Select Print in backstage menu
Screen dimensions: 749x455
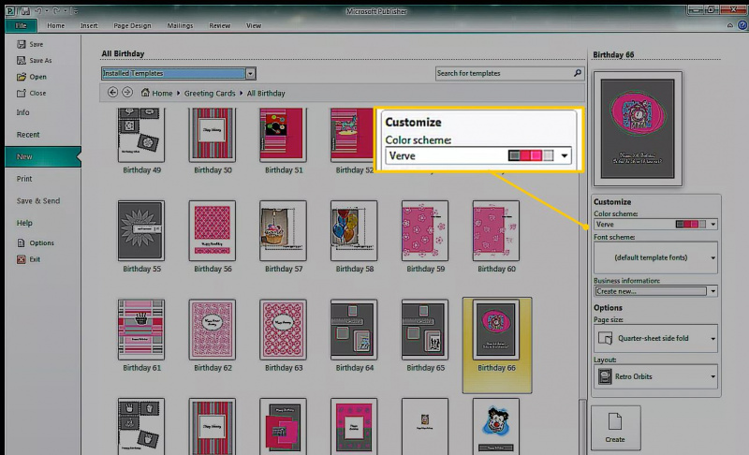tap(24, 179)
